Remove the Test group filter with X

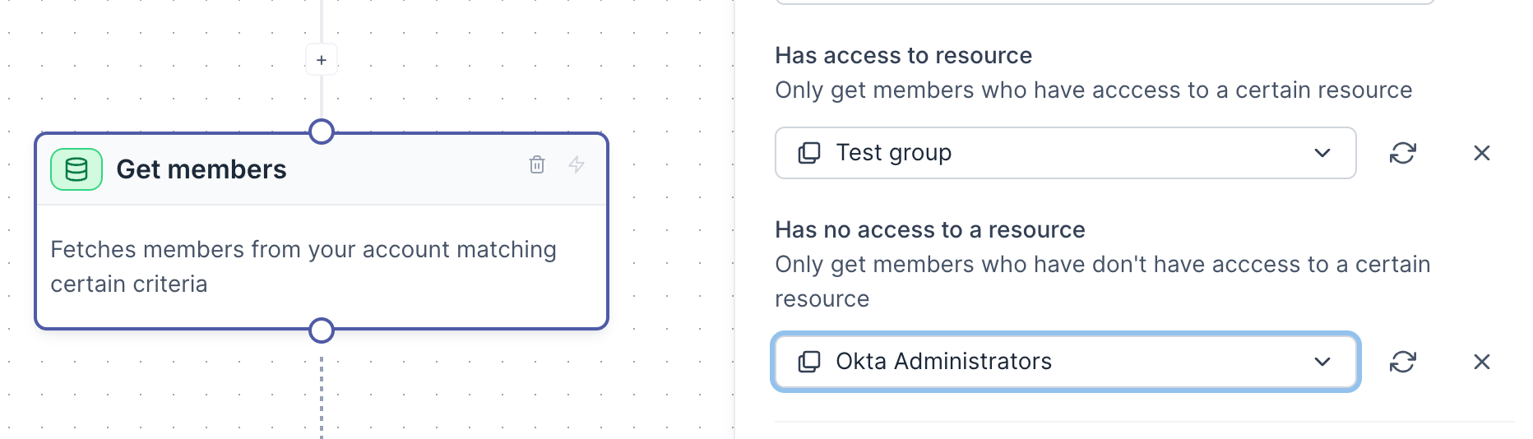coord(1481,153)
